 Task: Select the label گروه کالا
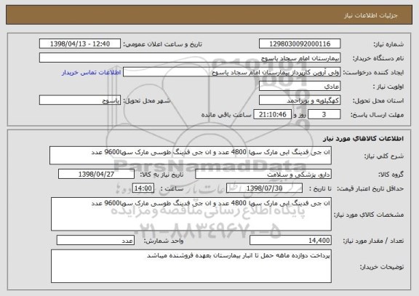tap(391, 175)
